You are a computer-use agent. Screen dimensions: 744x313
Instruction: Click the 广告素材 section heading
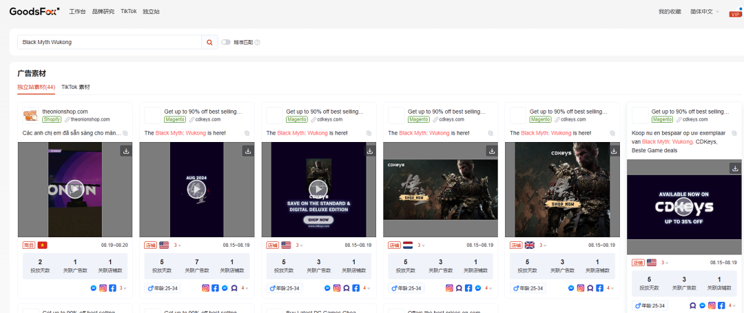click(32, 74)
